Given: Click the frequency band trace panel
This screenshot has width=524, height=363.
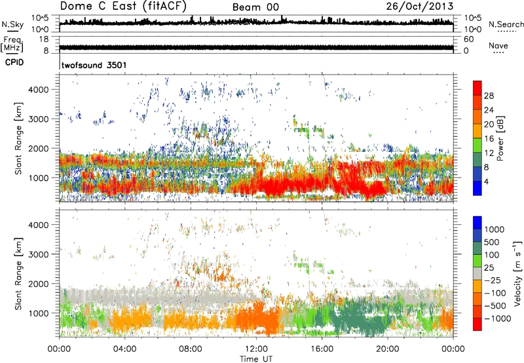Looking at the screenshot, I should pos(256,45).
